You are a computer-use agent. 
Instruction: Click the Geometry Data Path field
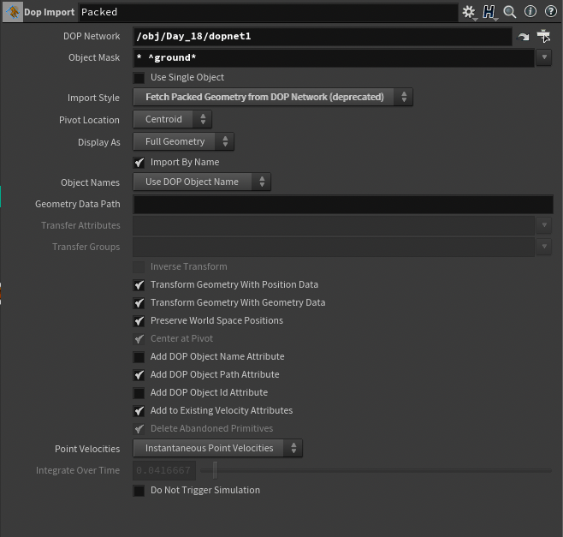tap(343, 205)
